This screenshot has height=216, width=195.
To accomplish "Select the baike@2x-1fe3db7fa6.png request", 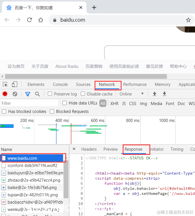I will [32, 188].
